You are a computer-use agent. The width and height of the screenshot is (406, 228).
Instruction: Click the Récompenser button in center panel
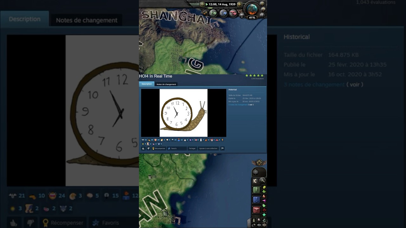pos(159,149)
